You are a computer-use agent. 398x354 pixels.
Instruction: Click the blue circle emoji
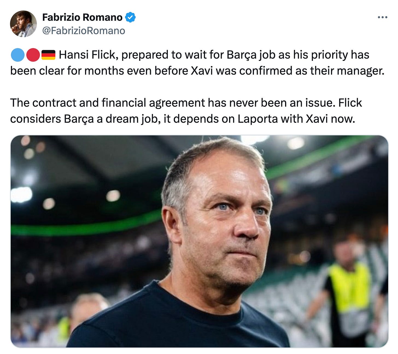[18, 55]
